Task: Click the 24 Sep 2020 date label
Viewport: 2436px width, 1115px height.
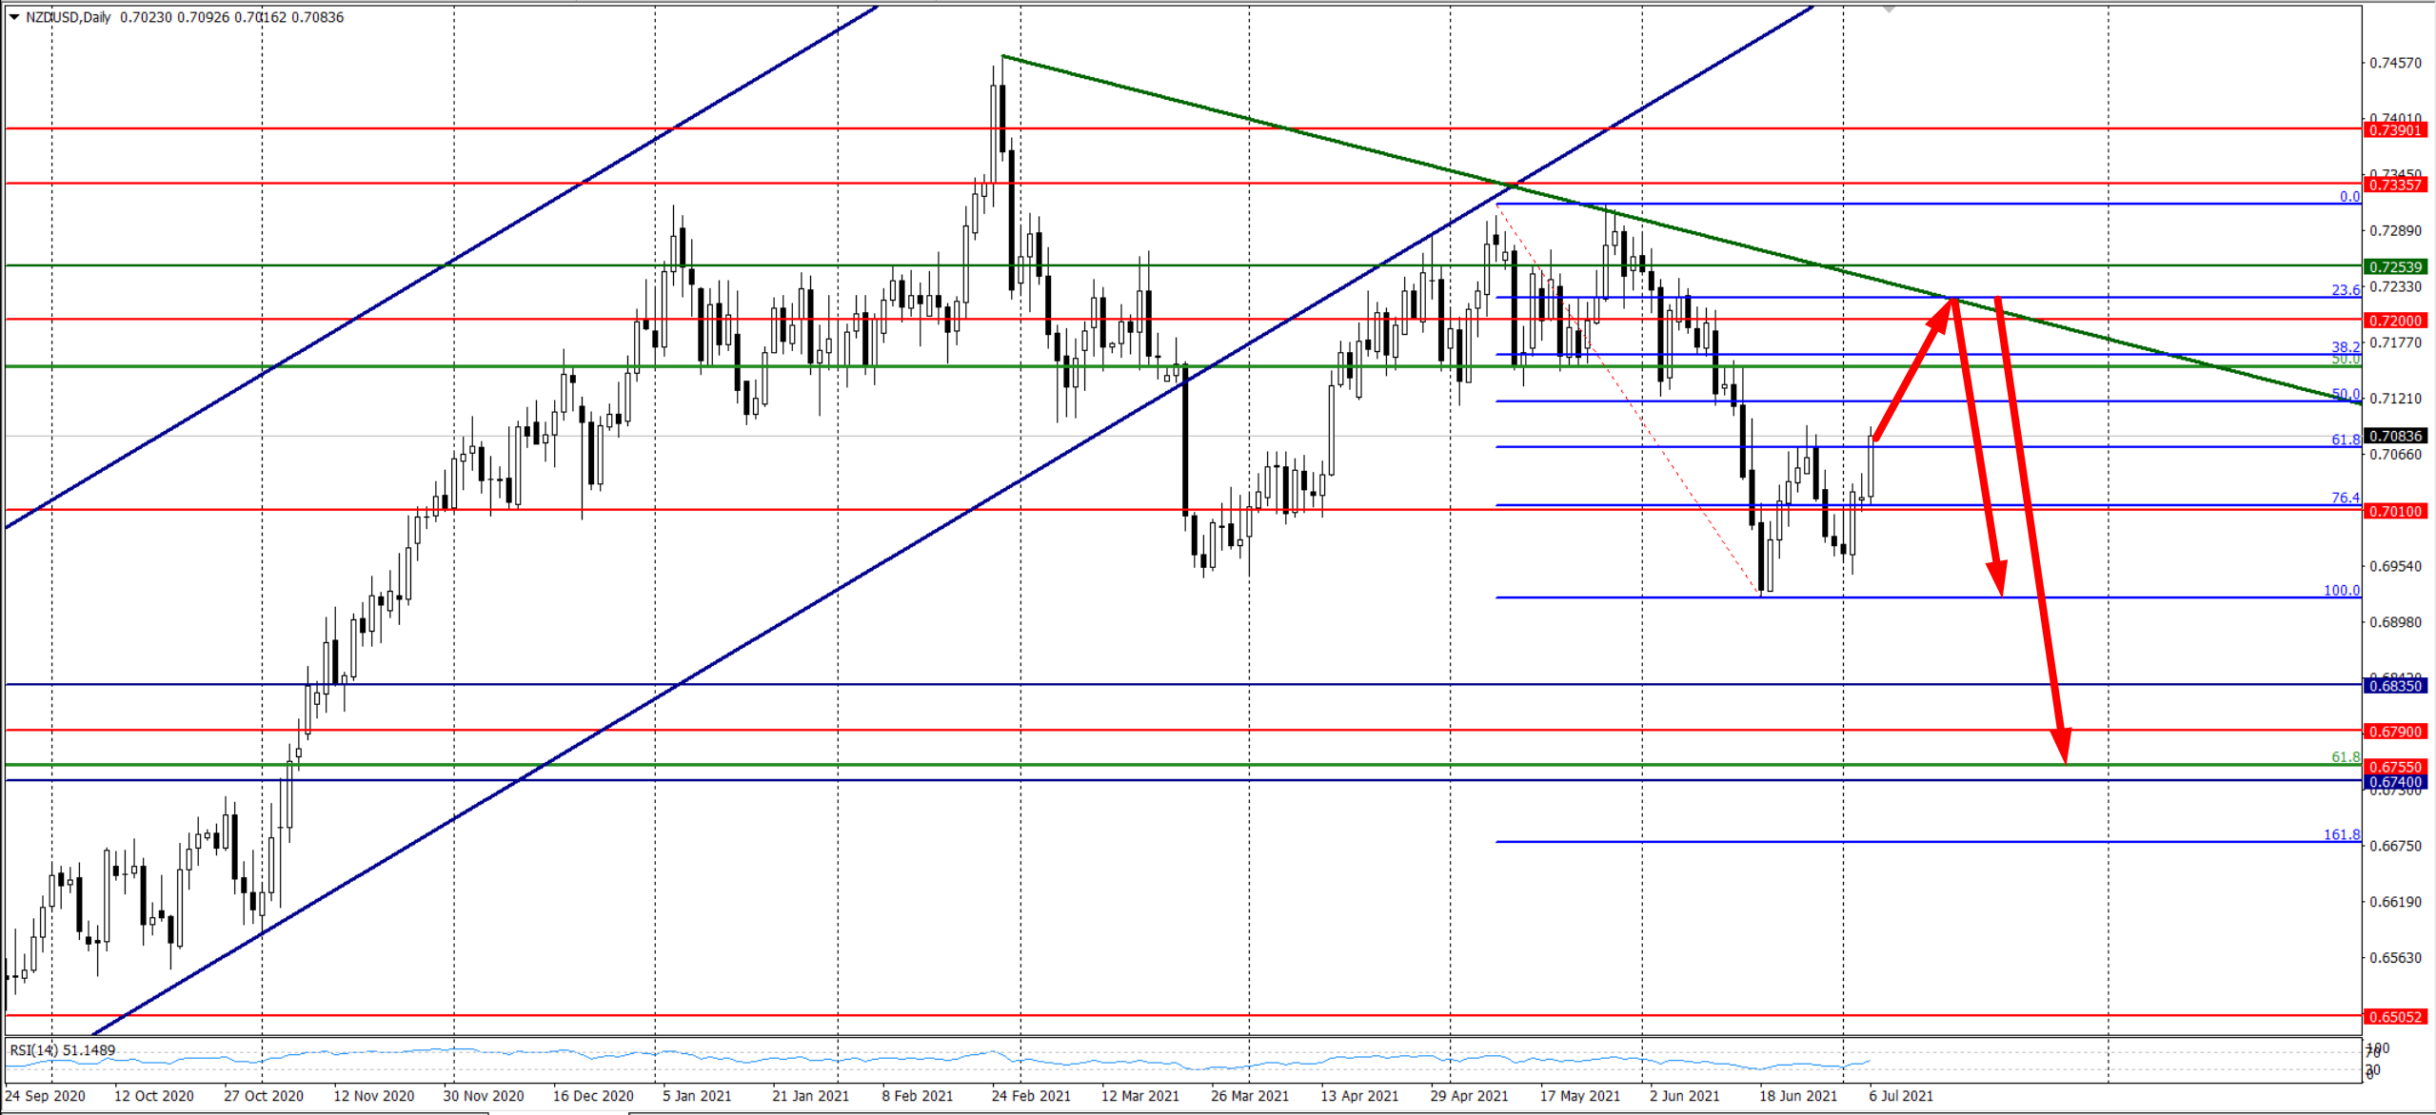Action: pos(45,1096)
